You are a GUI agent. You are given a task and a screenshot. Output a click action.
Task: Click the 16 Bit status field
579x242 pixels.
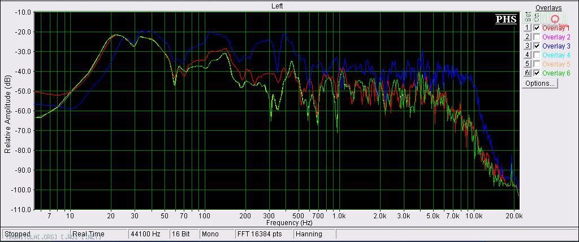coord(184,234)
